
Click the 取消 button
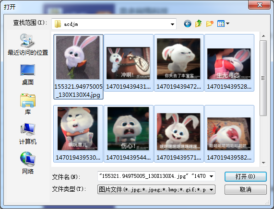246,190
